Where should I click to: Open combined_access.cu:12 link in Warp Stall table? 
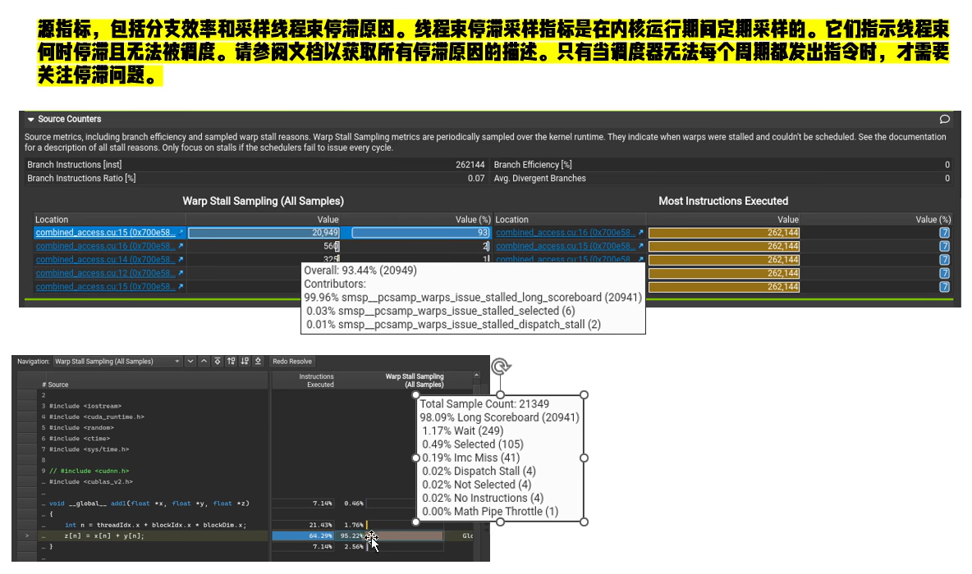[x=105, y=273]
